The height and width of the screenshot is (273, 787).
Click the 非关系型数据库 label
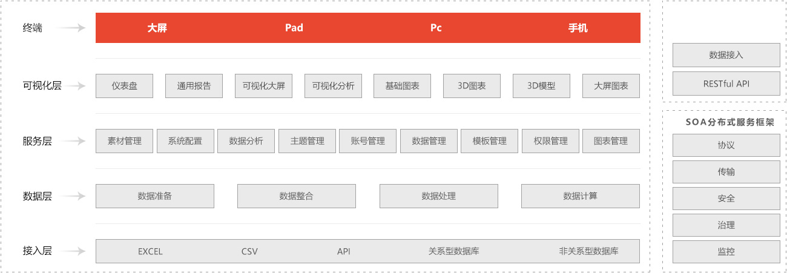pyautogui.click(x=589, y=251)
